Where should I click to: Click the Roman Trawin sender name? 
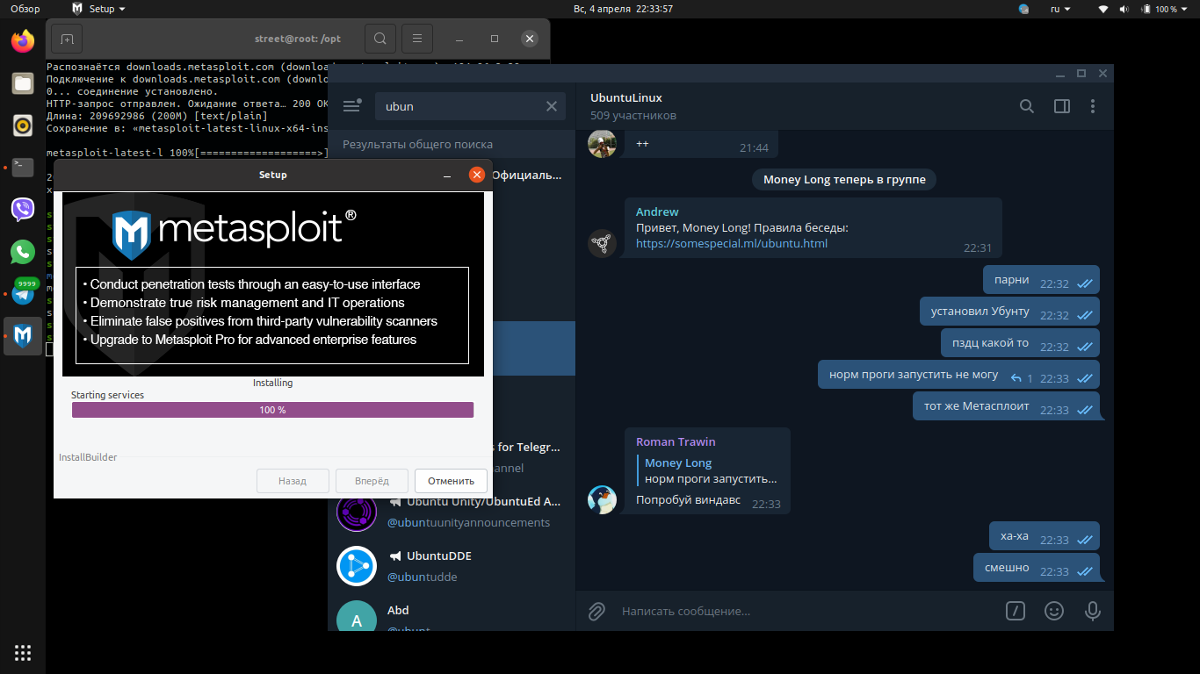click(676, 441)
